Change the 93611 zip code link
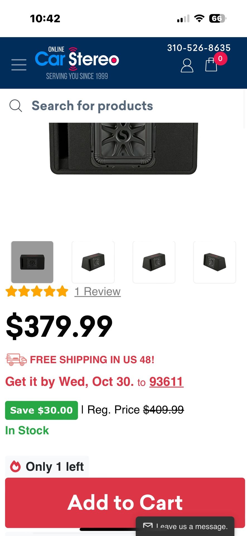This screenshot has width=247, height=536. pos(166,382)
